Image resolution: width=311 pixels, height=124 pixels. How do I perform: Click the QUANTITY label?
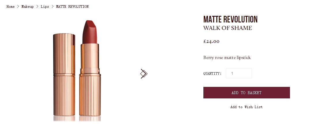pos(212,74)
